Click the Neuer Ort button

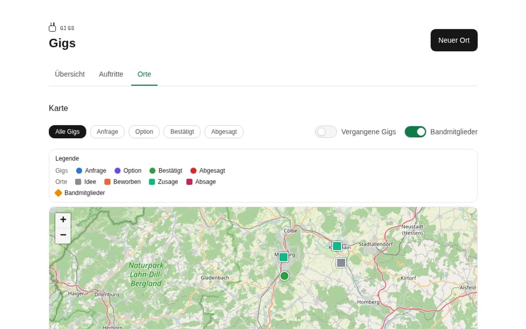point(454,40)
